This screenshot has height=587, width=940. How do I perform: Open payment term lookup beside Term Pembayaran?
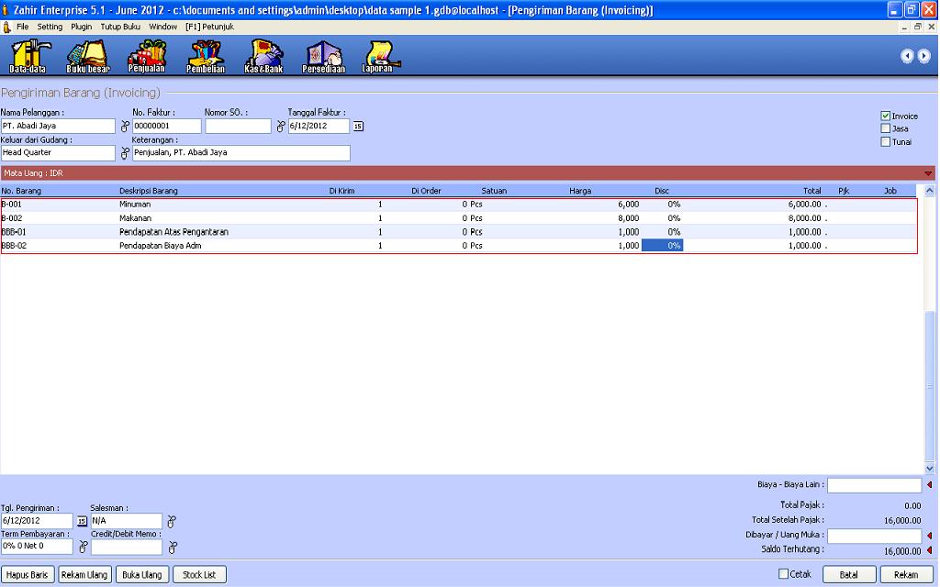84,547
